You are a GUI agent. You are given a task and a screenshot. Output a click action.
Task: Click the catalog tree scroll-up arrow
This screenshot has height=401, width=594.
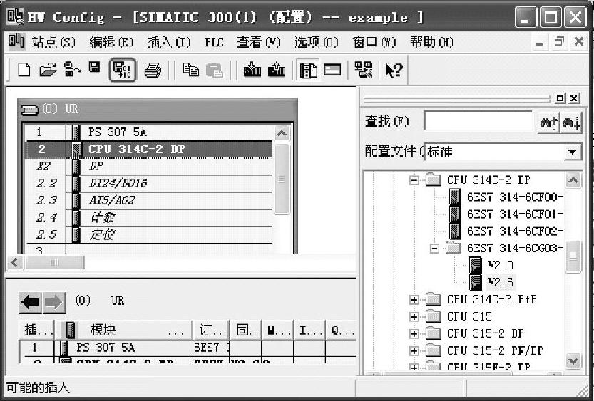tap(573, 180)
